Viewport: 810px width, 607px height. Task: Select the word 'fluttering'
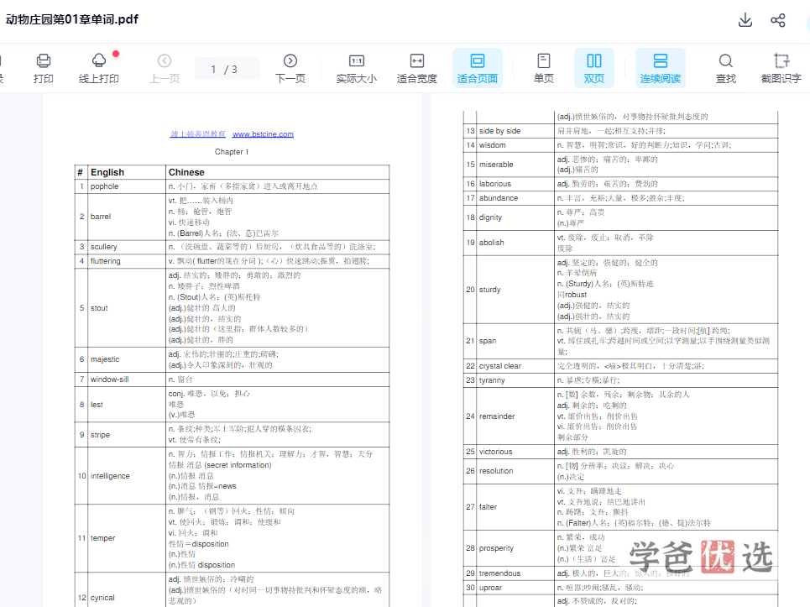point(106,261)
